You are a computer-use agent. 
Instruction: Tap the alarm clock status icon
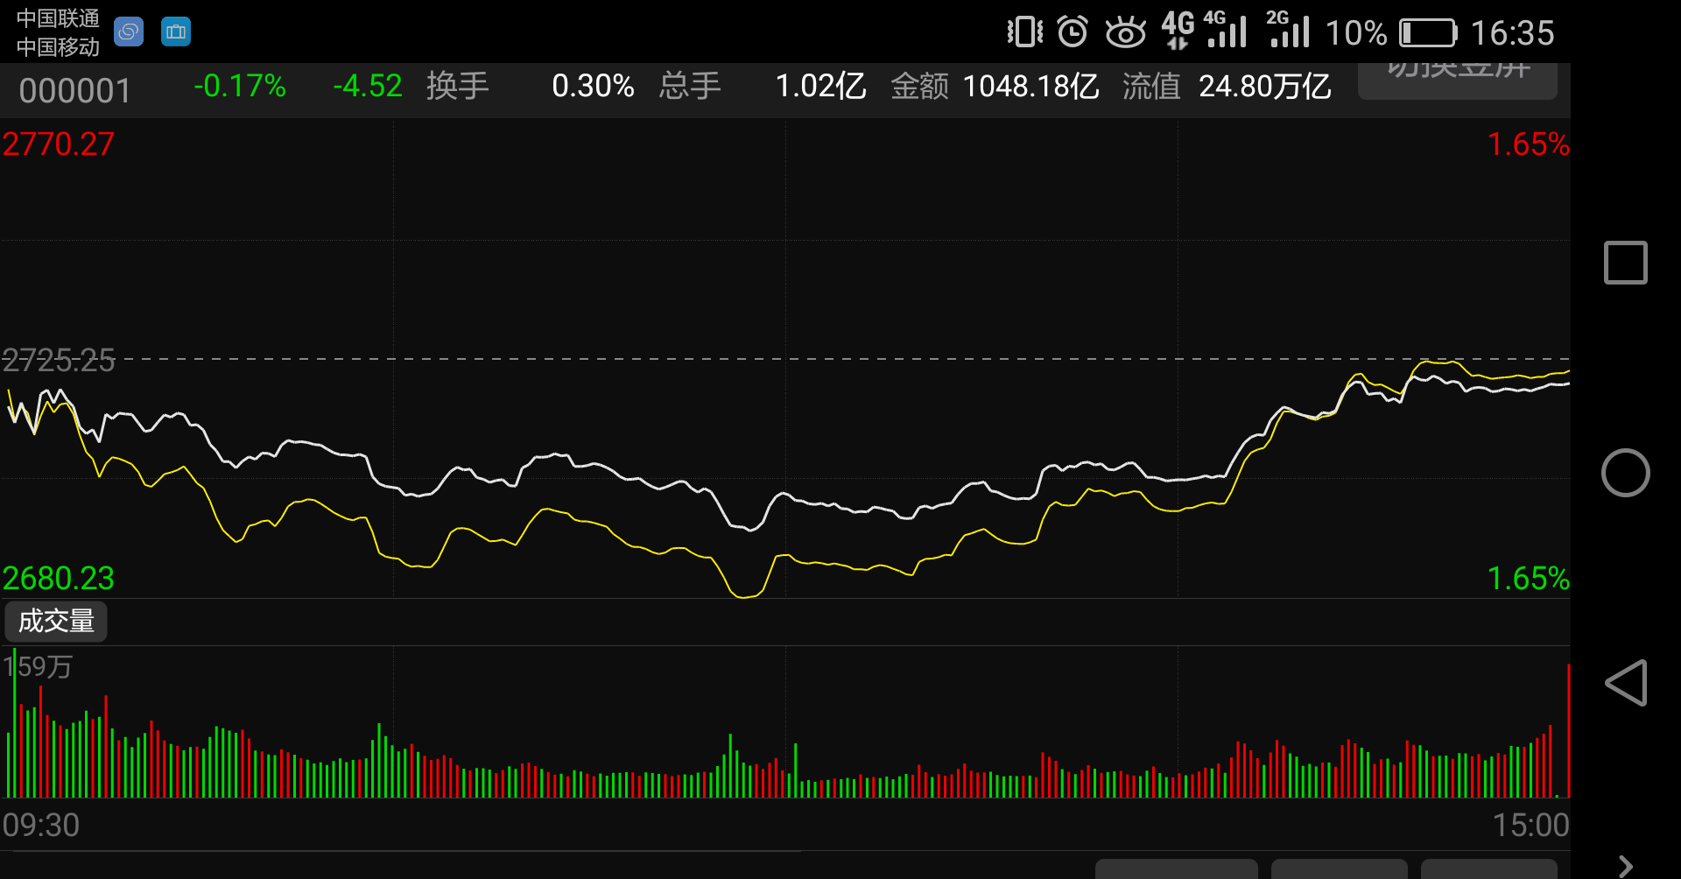point(1073,32)
